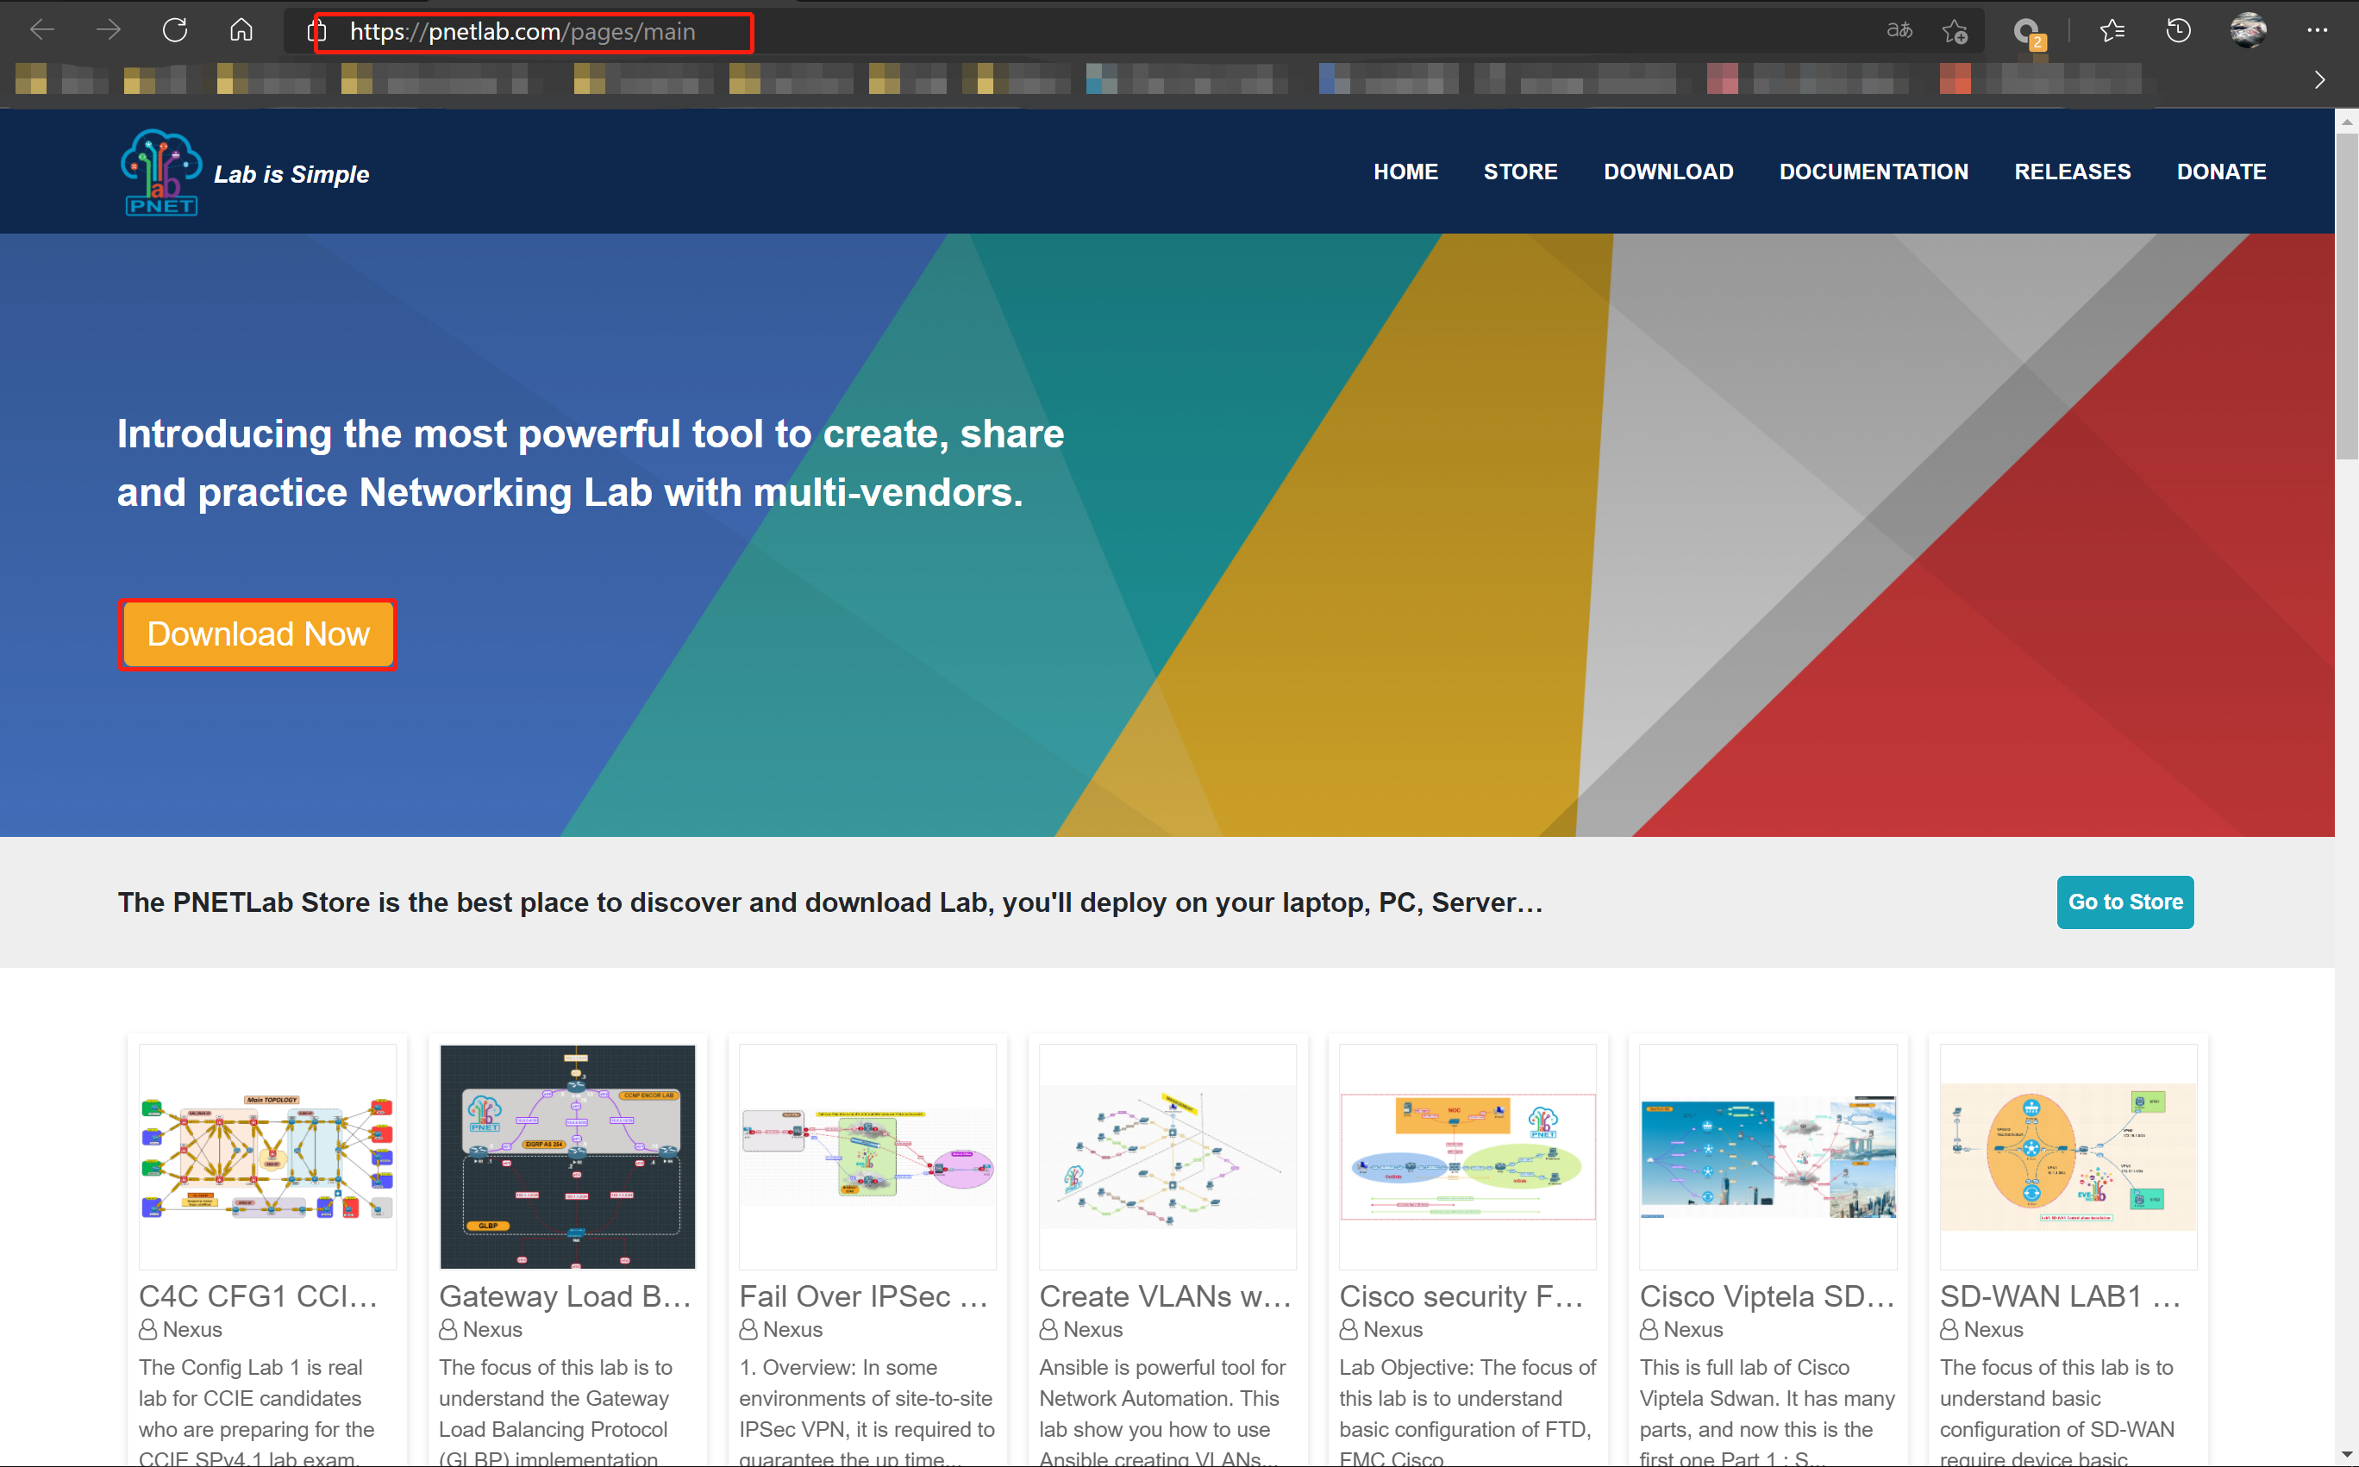
Task: Open the Cisco security F… lab thumbnail
Action: (x=1467, y=1157)
